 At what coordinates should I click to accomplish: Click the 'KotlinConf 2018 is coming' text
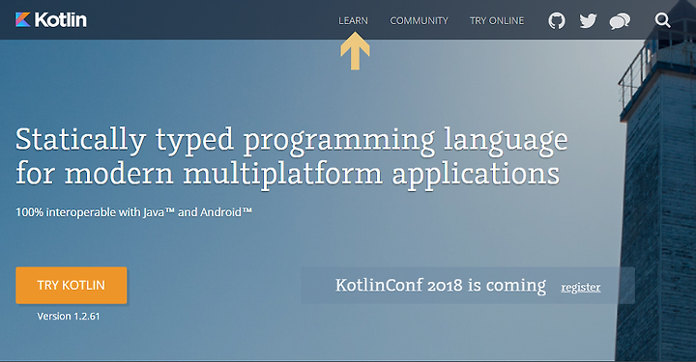[441, 286]
